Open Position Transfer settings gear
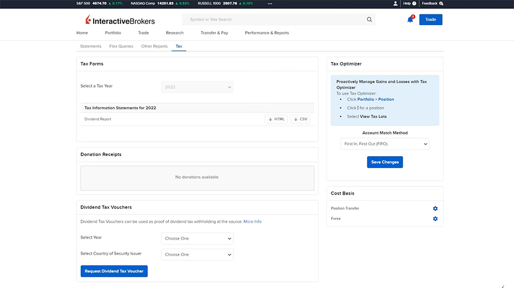Viewport: 514px width, 288px height. [x=435, y=208]
